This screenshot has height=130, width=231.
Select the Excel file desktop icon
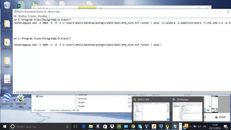point(21,5)
